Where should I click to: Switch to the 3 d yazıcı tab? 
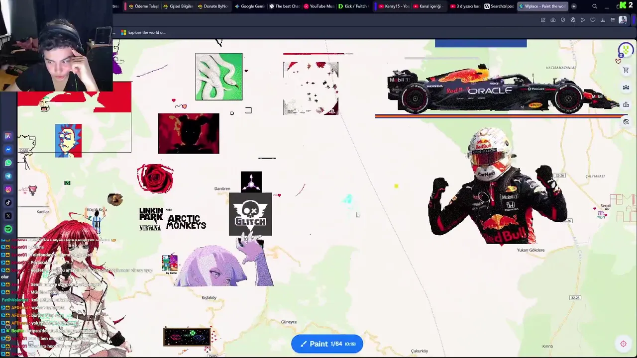click(465, 6)
